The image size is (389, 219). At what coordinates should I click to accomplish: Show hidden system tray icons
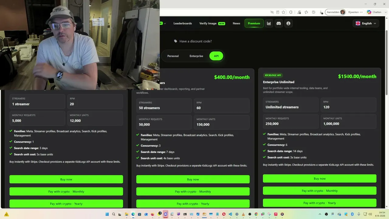pyautogui.click(x=320, y=214)
